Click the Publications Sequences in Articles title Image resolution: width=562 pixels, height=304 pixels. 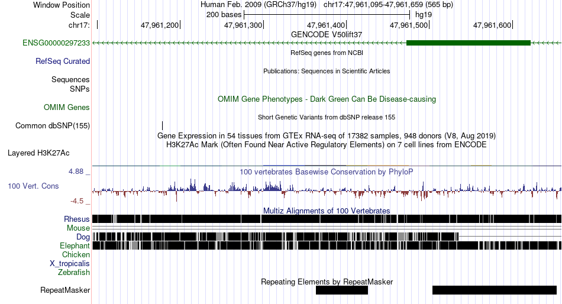pyautogui.click(x=327, y=72)
